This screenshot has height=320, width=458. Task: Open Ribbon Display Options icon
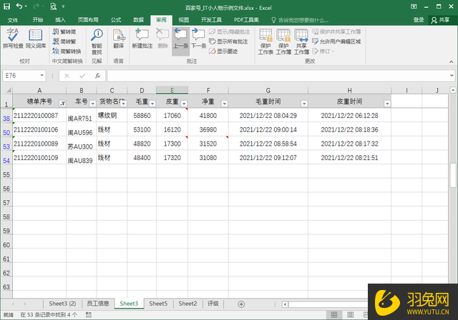coord(414,6)
